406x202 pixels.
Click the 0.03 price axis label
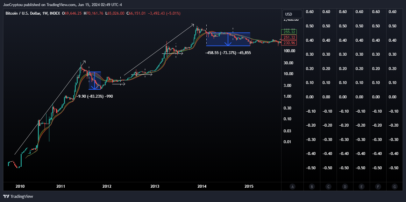pyautogui.click(x=288, y=131)
